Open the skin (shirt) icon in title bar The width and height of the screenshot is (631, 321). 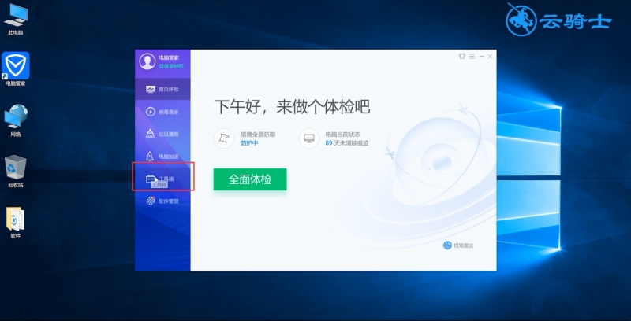point(462,56)
